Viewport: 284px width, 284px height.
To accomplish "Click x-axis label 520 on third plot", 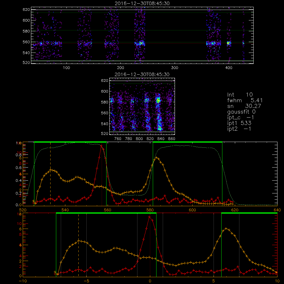I will coord(23,210).
